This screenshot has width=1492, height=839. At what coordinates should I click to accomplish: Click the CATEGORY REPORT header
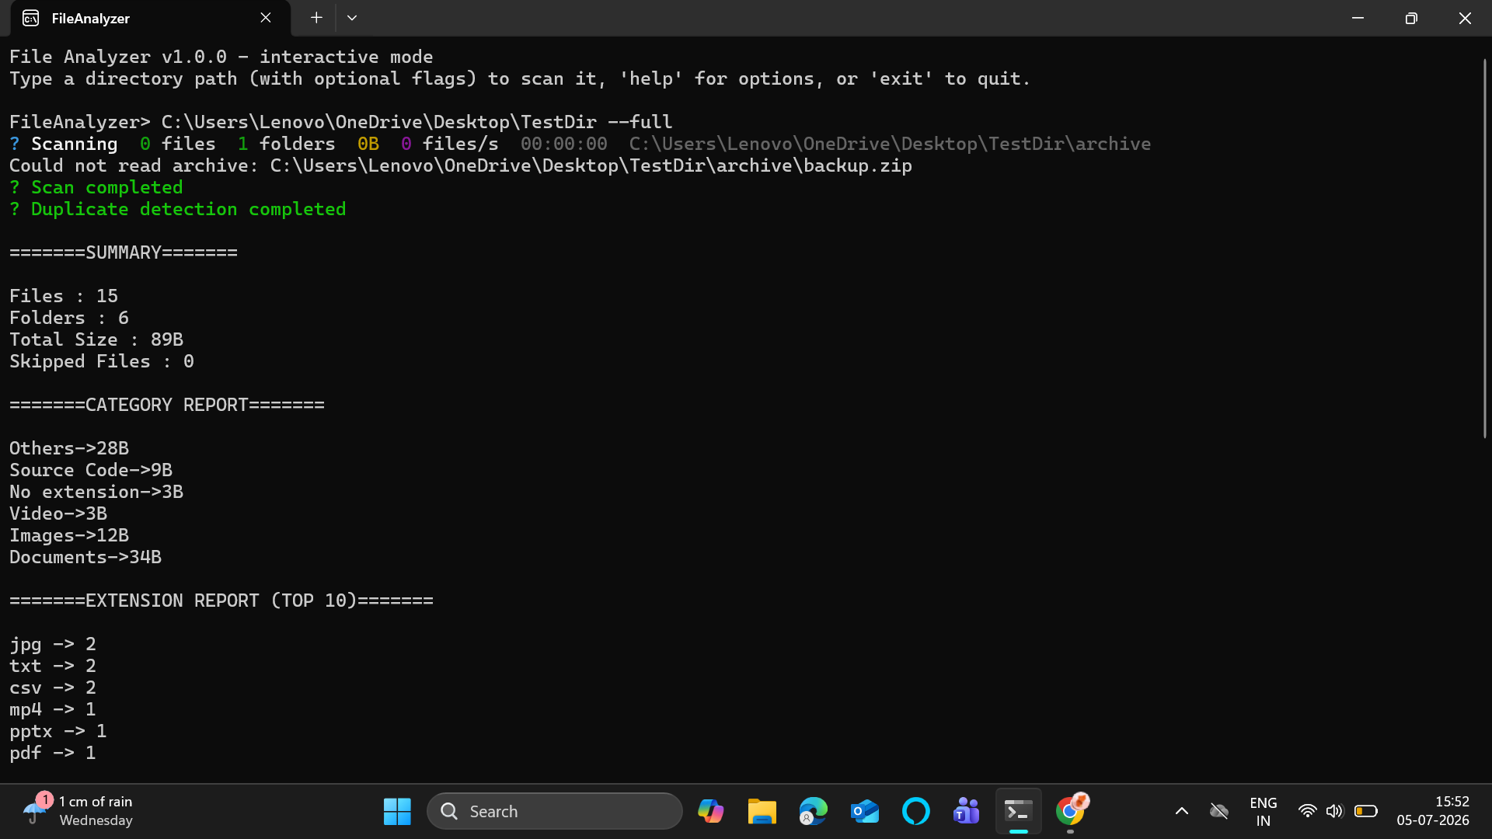tap(167, 405)
